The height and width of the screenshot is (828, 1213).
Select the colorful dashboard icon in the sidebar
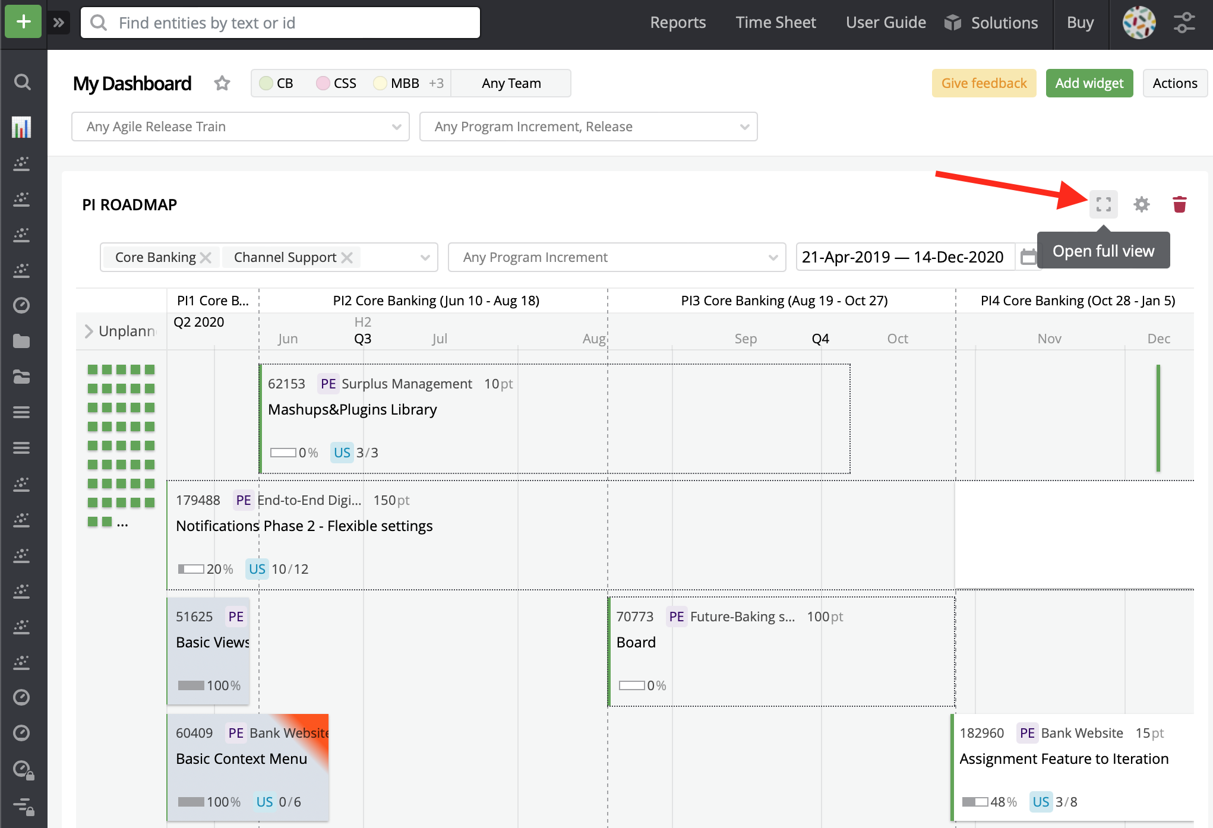[x=23, y=127]
